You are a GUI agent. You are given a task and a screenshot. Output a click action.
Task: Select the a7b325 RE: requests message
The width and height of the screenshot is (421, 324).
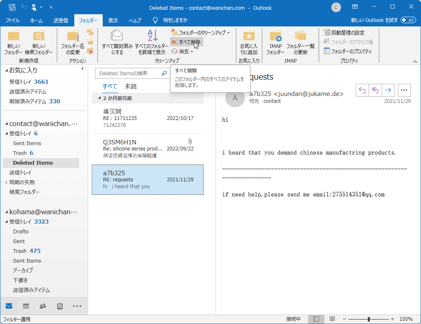click(148, 180)
